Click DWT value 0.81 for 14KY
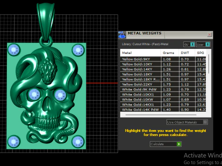Image resolution: width=222 pixels, height=166 pixels. click(185, 69)
